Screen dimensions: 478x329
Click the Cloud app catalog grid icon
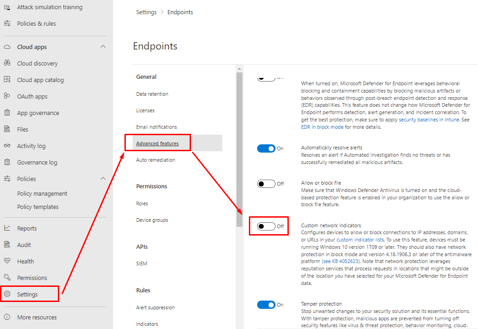pyautogui.click(x=7, y=80)
